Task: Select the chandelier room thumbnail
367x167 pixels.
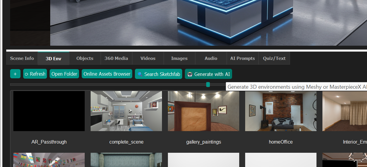Action: [345, 160]
